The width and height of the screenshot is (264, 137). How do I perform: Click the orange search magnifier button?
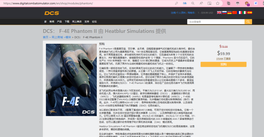tap(248, 22)
